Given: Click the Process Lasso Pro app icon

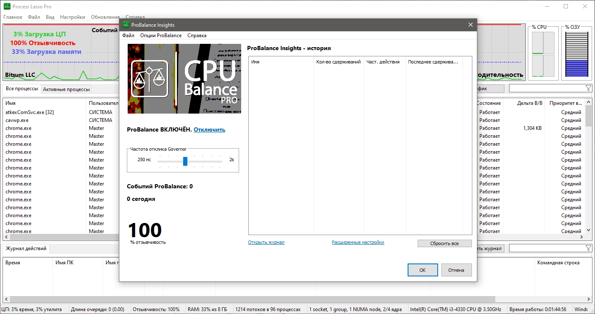Looking at the screenshot, I should [x=7, y=6].
